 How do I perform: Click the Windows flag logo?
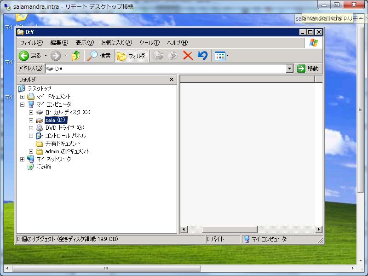pos(314,43)
